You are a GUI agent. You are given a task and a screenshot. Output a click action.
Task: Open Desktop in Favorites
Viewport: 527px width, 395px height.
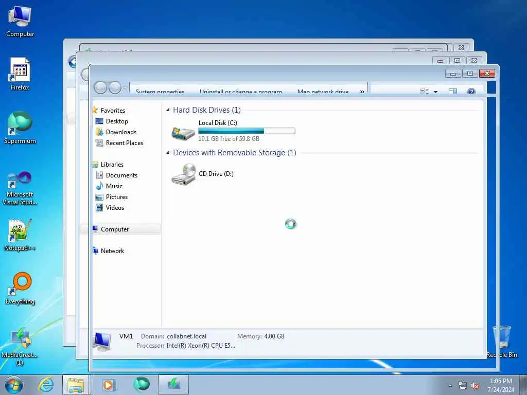(x=117, y=121)
